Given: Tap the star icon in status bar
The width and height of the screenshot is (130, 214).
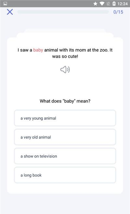Looking at the screenshot, I should (95, 4).
